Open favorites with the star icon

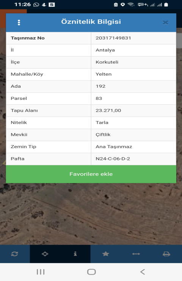(105, 254)
